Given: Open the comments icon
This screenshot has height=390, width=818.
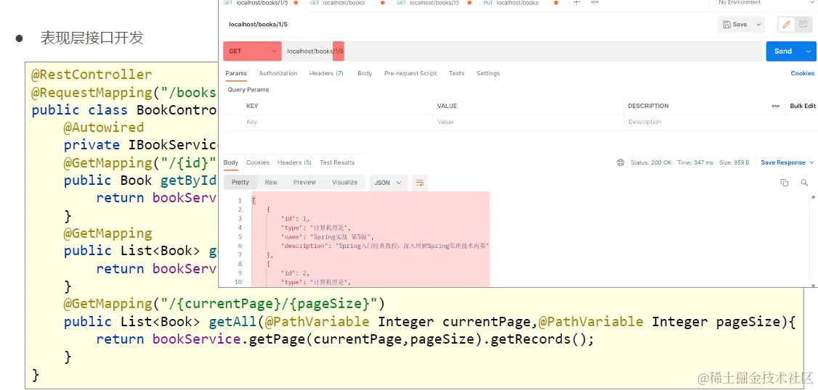Looking at the screenshot, I should pos(803,25).
